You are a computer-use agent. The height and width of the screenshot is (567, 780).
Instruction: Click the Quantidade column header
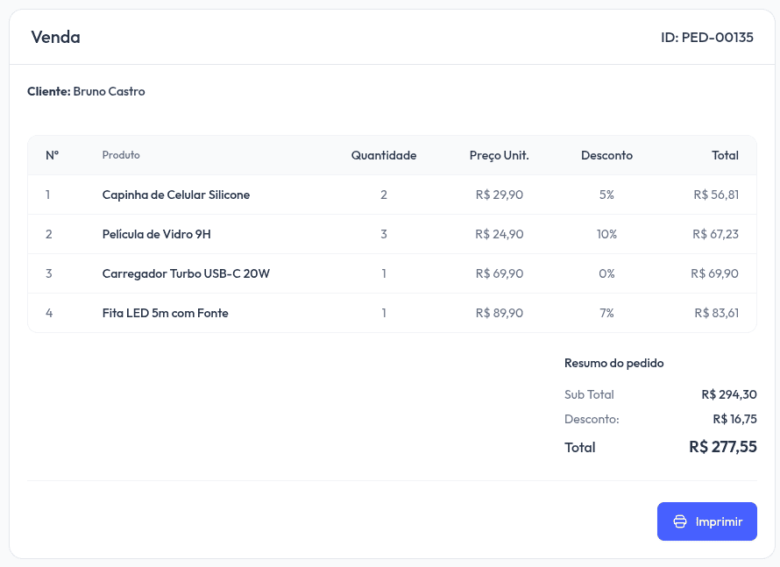(x=384, y=155)
